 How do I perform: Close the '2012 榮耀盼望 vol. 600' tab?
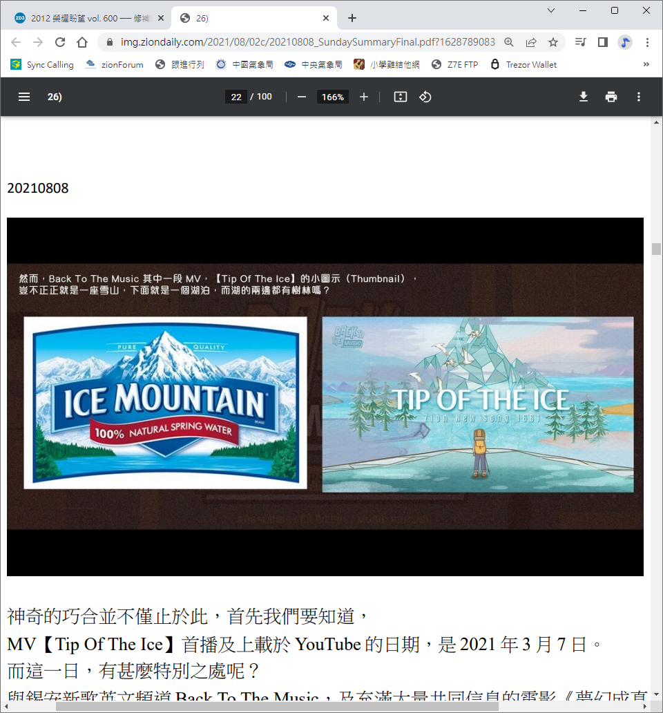tap(161, 18)
